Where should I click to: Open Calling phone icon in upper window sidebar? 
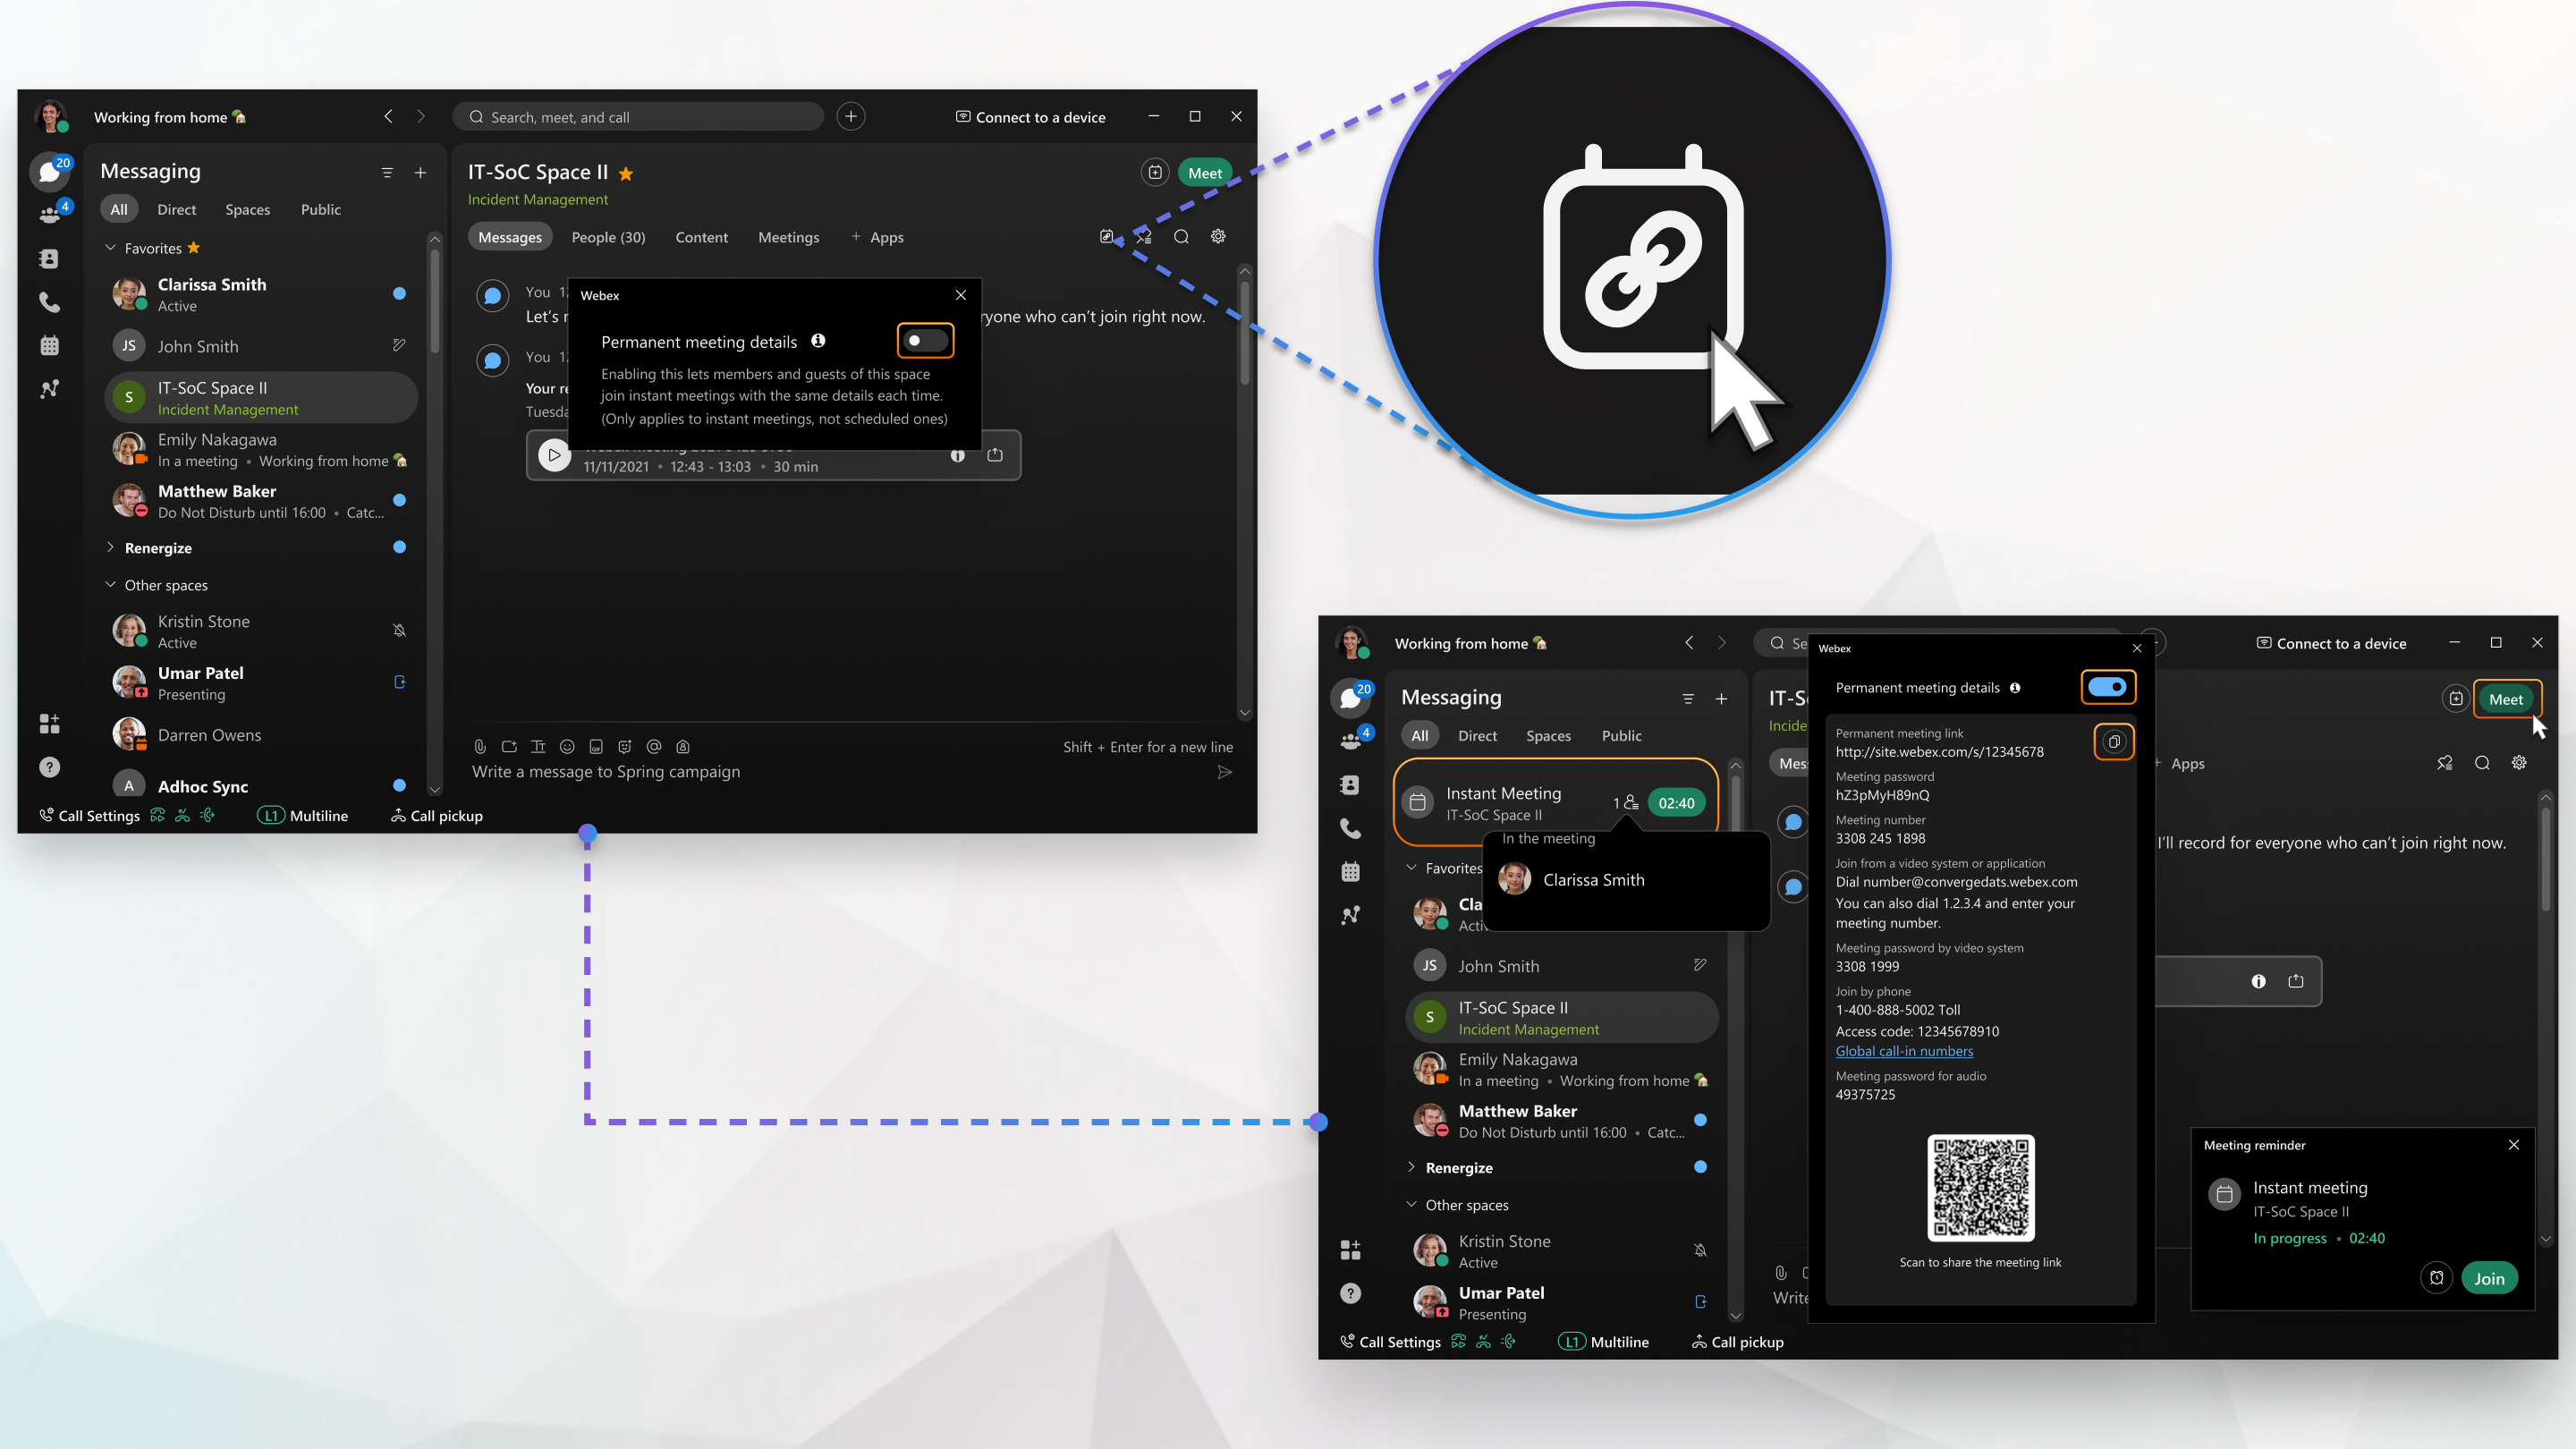[49, 302]
